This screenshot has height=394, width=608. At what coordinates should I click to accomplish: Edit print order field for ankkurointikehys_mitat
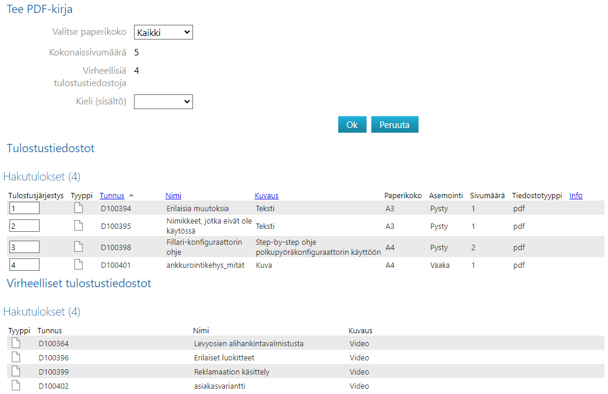[x=24, y=265]
